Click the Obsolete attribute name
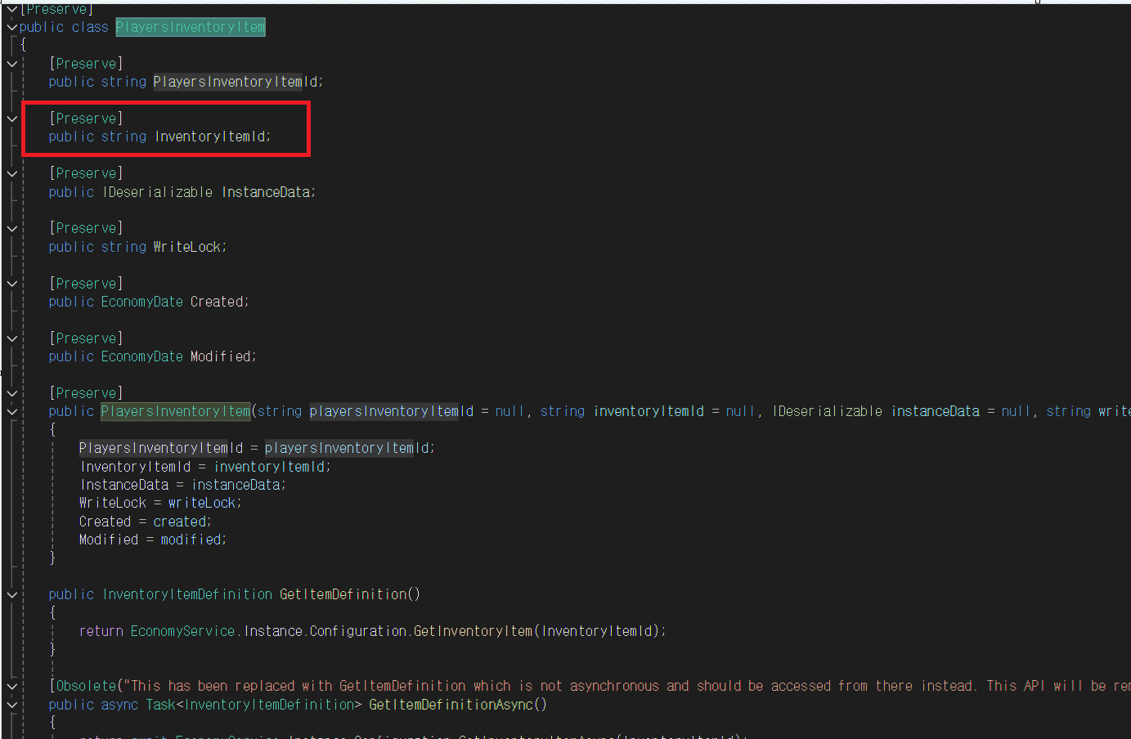Screen dimensions: 1131x739 (x=87, y=686)
